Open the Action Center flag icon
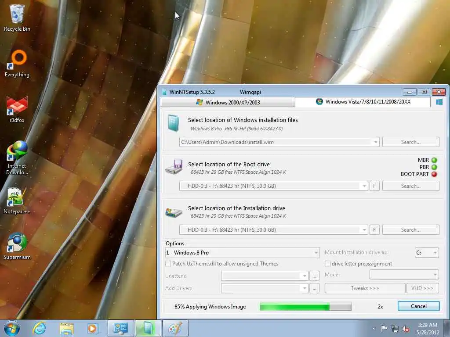 [384, 329]
